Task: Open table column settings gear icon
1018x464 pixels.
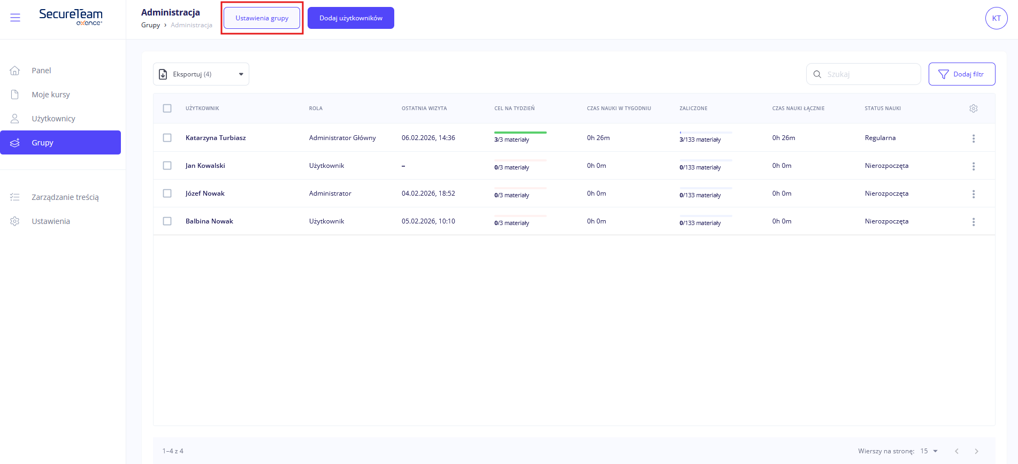Action: click(x=973, y=109)
